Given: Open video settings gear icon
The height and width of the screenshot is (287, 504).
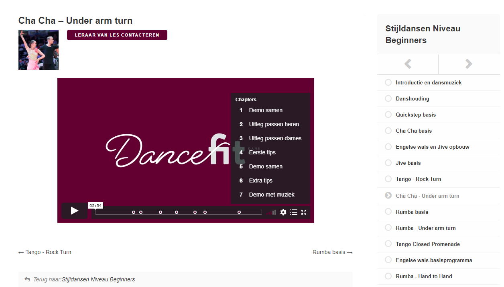Looking at the screenshot, I should 283,212.
